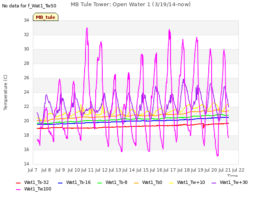Image resolution: width=263 pixels, height=197 pixels.
Task: Click the 34 y-axis tick label
Action: (x=26, y=21)
